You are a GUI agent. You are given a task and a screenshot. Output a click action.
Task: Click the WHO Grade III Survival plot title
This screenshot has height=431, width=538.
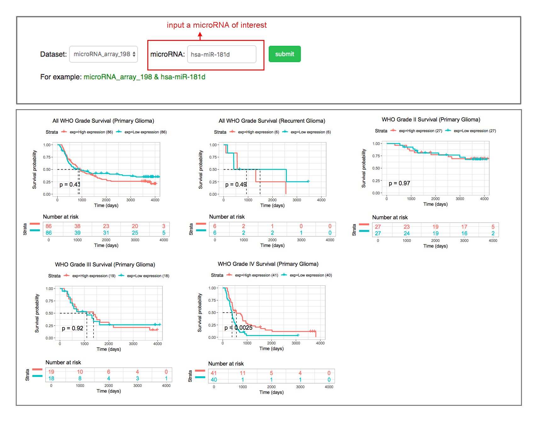[105, 265]
